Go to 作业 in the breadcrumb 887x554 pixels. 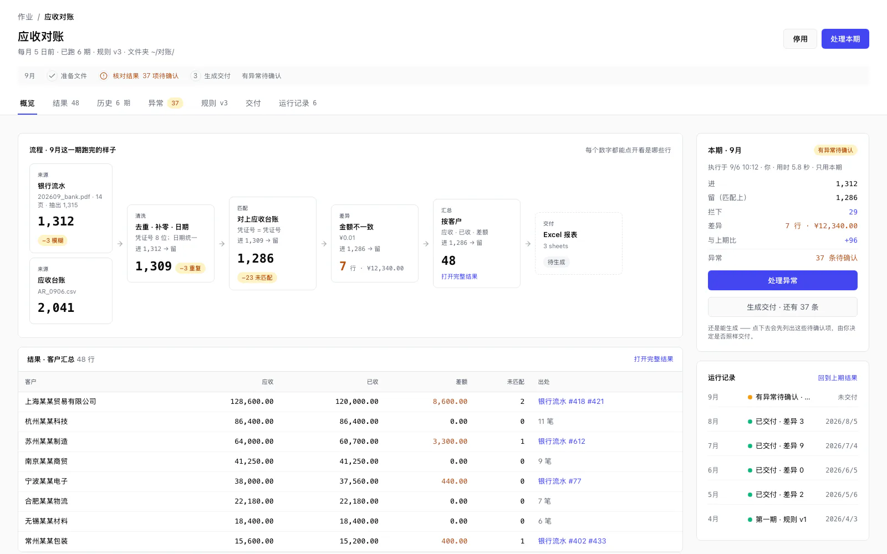(x=25, y=17)
